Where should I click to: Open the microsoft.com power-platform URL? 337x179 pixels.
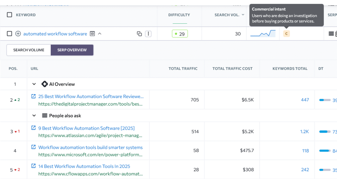[x=90, y=155]
